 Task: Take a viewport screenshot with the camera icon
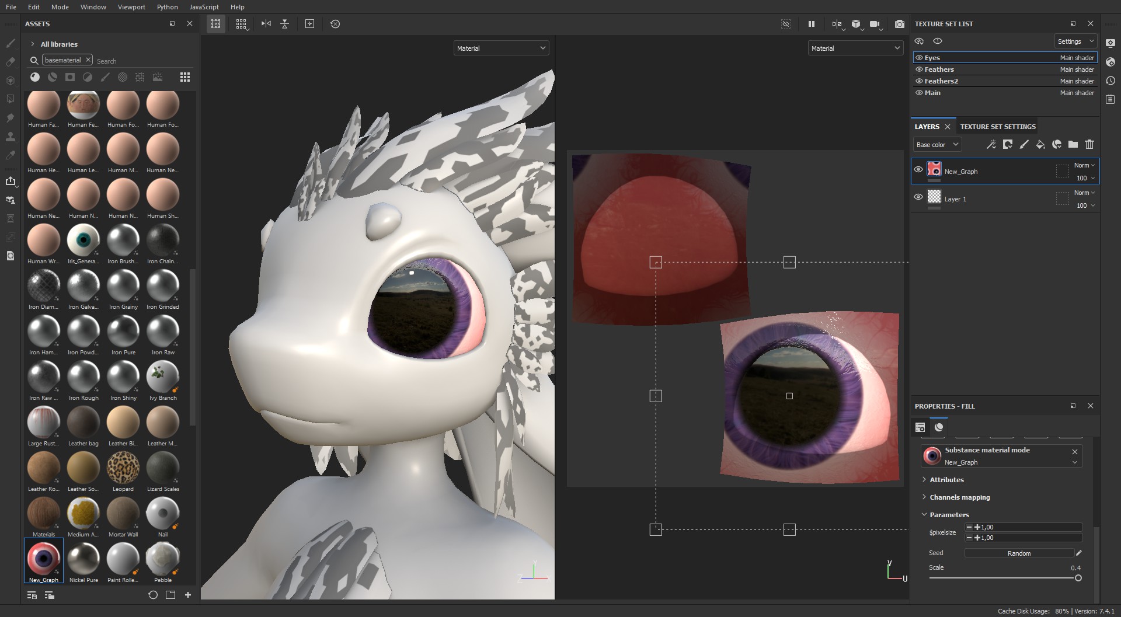click(900, 24)
